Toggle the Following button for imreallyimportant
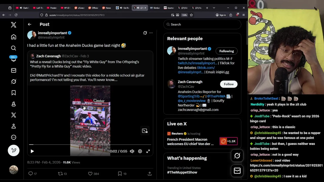324x182 pixels. tap(227, 51)
